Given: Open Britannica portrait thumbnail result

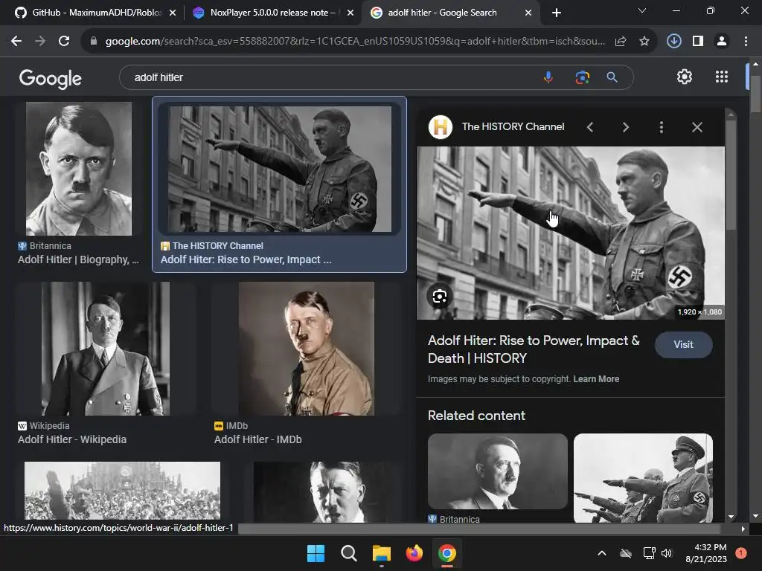Looking at the screenshot, I should pyautogui.click(x=79, y=169).
